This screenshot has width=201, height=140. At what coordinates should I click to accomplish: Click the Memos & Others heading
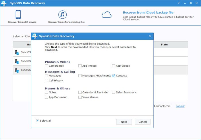click(x=57, y=89)
